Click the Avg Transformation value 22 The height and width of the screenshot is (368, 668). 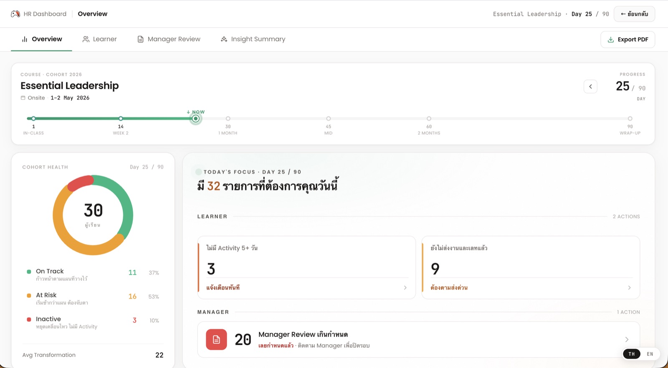coord(159,355)
